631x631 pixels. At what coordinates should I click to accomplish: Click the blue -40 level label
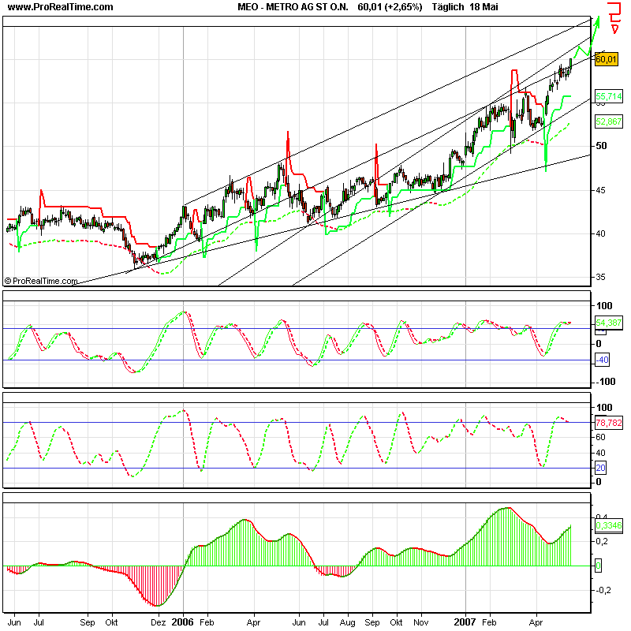coord(603,360)
